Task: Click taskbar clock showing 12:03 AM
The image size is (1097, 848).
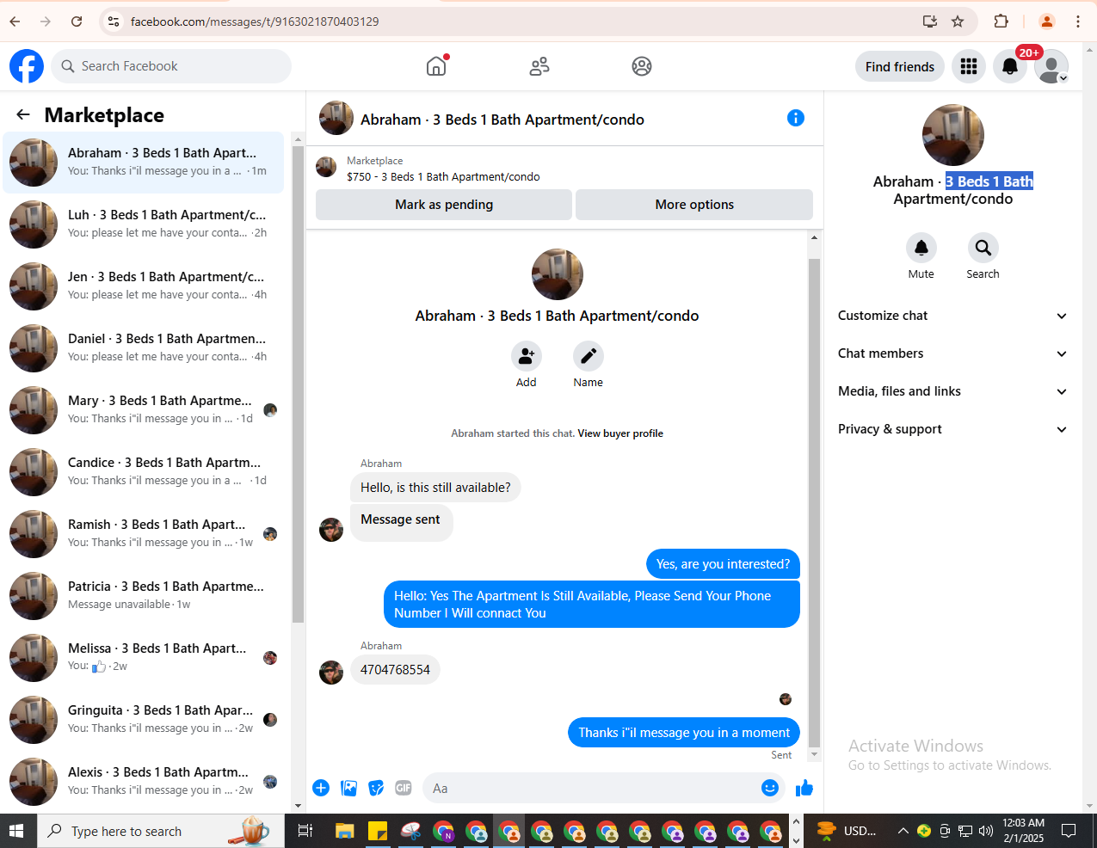Action: point(1024,831)
